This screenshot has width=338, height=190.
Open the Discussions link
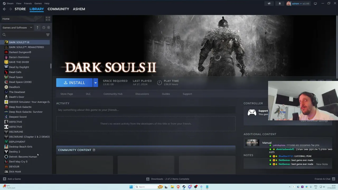point(142,94)
